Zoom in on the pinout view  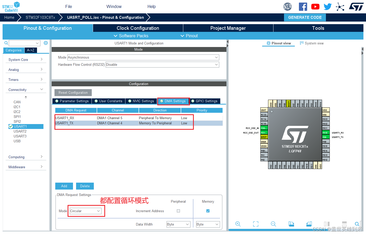tap(238, 224)
